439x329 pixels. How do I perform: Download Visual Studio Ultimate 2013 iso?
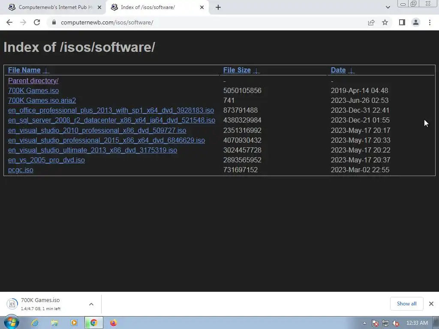(x=93, y=150)
